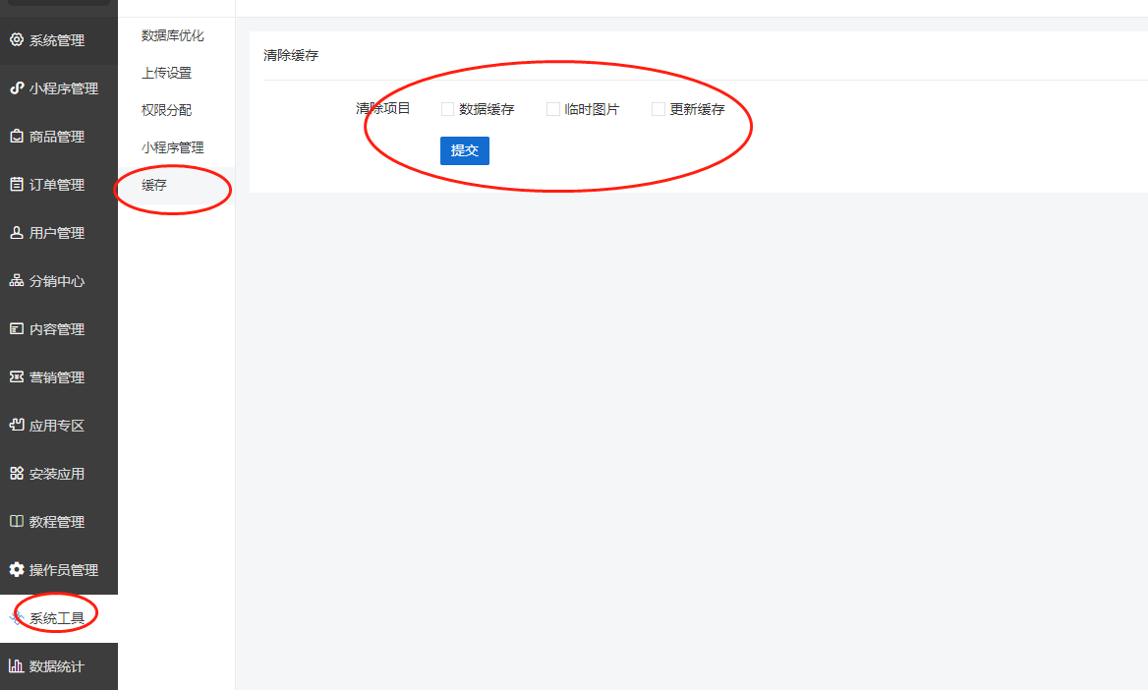The height and width of the screenshot is (690, 1148).
Task: Check the 数据缓存 checkbox
Action: [x=447, y=109]
